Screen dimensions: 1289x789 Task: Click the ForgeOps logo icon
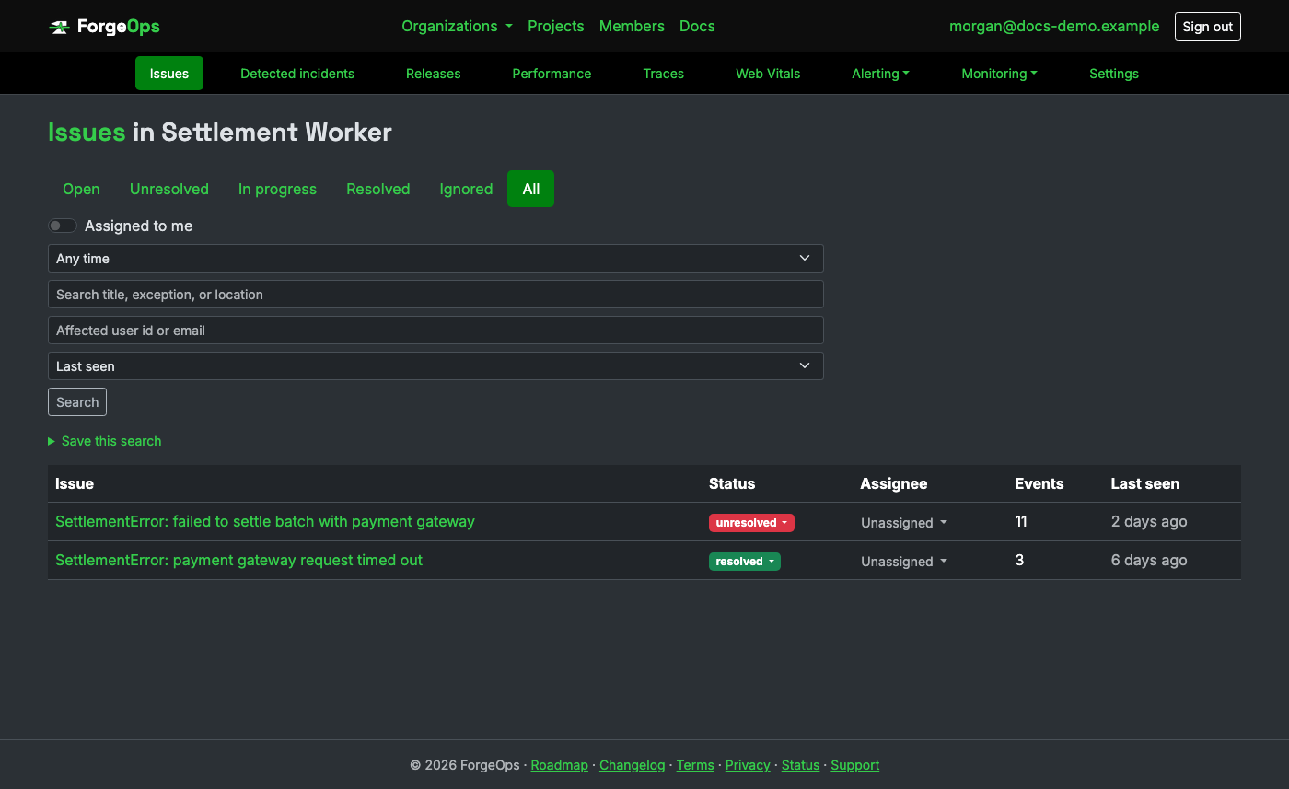tap(59, 27)
